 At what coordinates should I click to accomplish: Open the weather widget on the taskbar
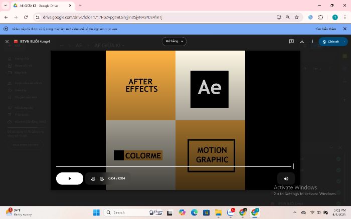click(19, 212)
